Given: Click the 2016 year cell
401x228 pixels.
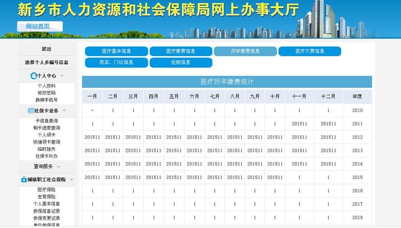Looking at the screenshot, I should 357,191.
